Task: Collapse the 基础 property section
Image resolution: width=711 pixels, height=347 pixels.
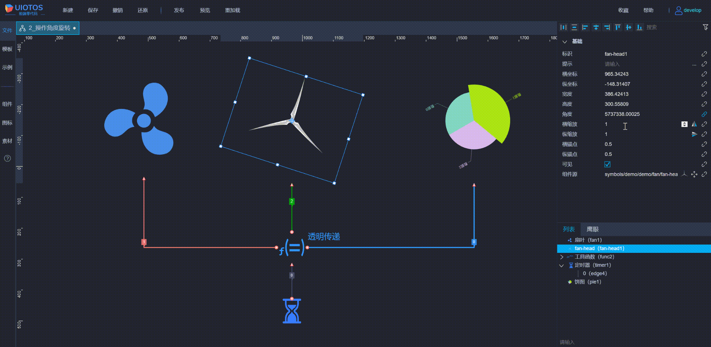Action: [565, 42]
